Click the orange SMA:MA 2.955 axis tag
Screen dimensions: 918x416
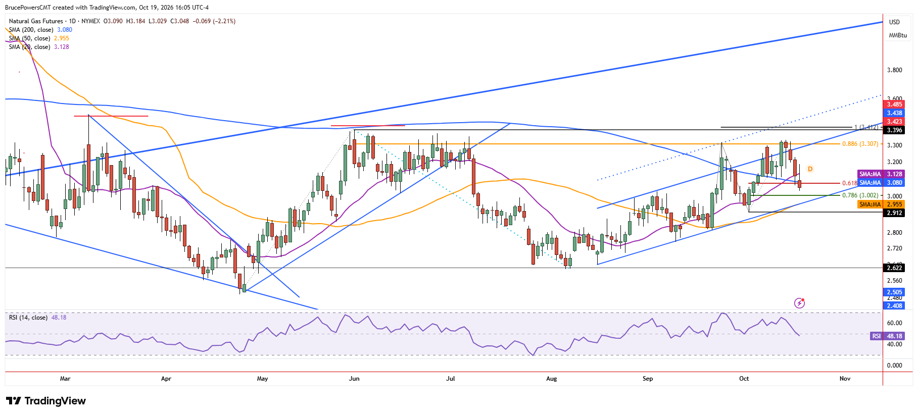881,204
